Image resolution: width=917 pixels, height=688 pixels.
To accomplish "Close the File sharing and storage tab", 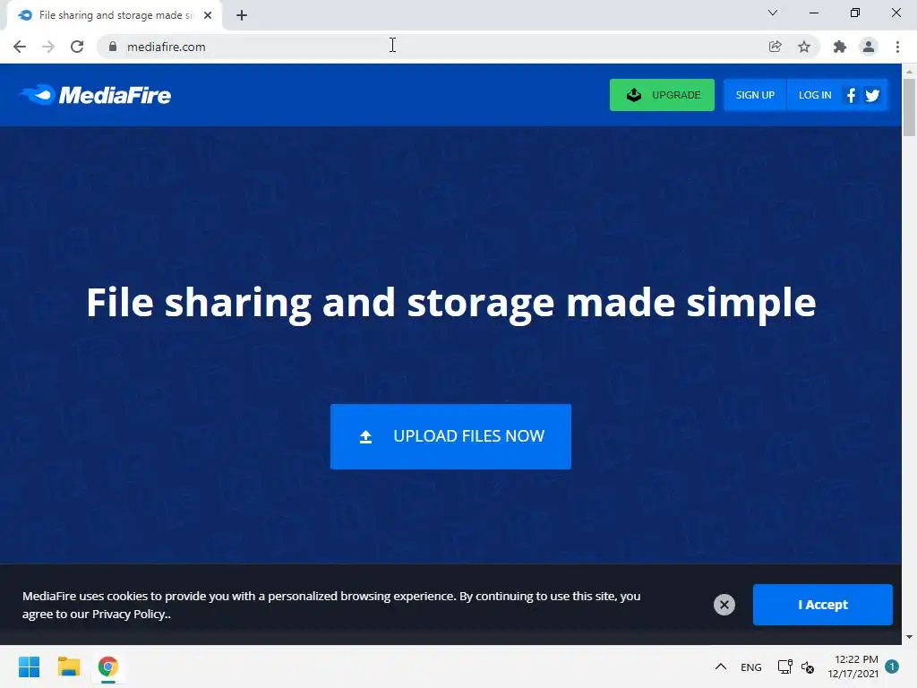I will 208,15.
